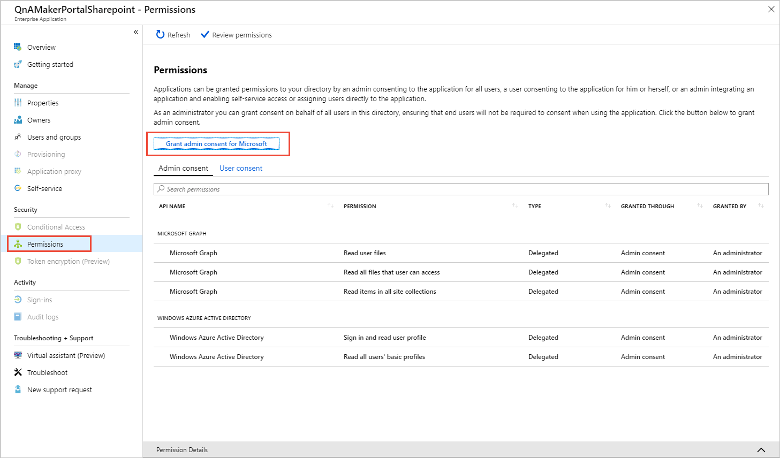Open the Audit logs
The height and width of the screenshot is (458, 780).
[x=42, y=317]
